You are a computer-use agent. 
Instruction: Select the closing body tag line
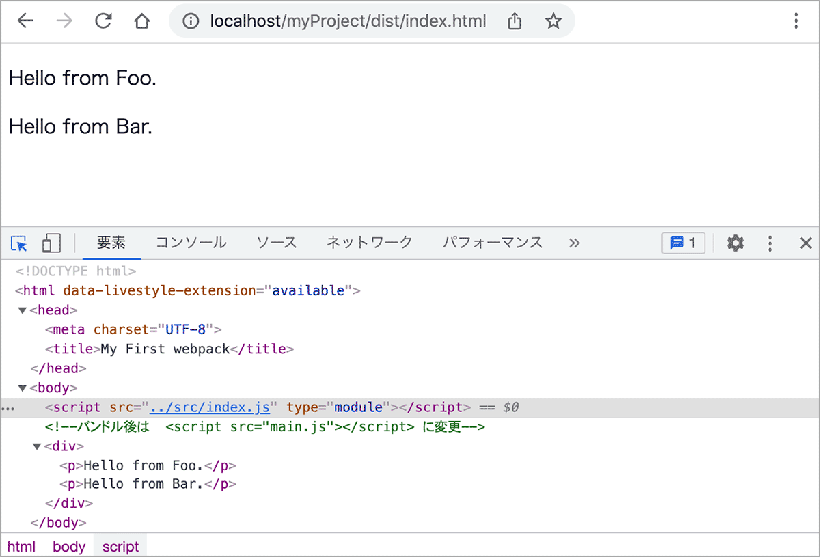pyautogui.click(x=58, y=523)
